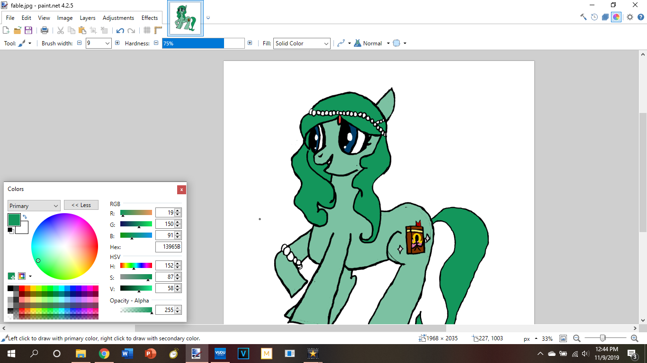Click the "<< Less" button
Viewport: 647px width, 363px height.
(81, 205)
